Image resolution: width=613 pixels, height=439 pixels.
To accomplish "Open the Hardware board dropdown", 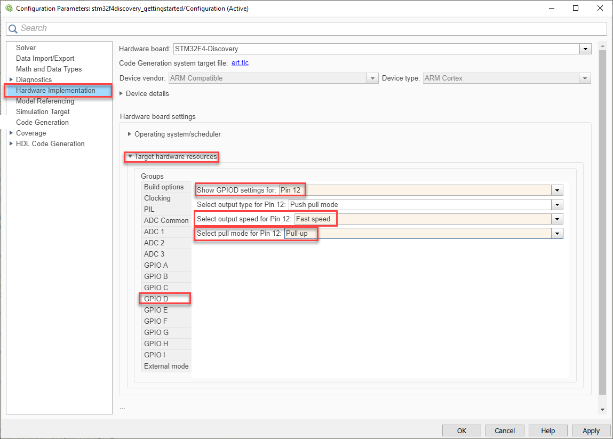I will point(586,49).
